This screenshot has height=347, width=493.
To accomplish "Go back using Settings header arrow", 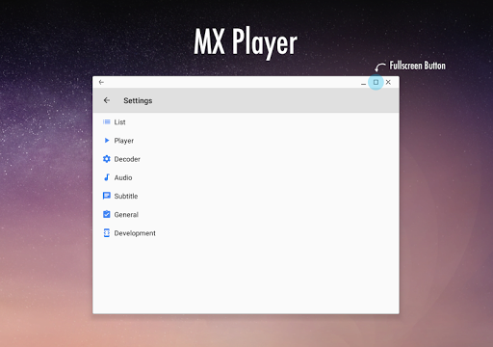I will coord(107,100).
